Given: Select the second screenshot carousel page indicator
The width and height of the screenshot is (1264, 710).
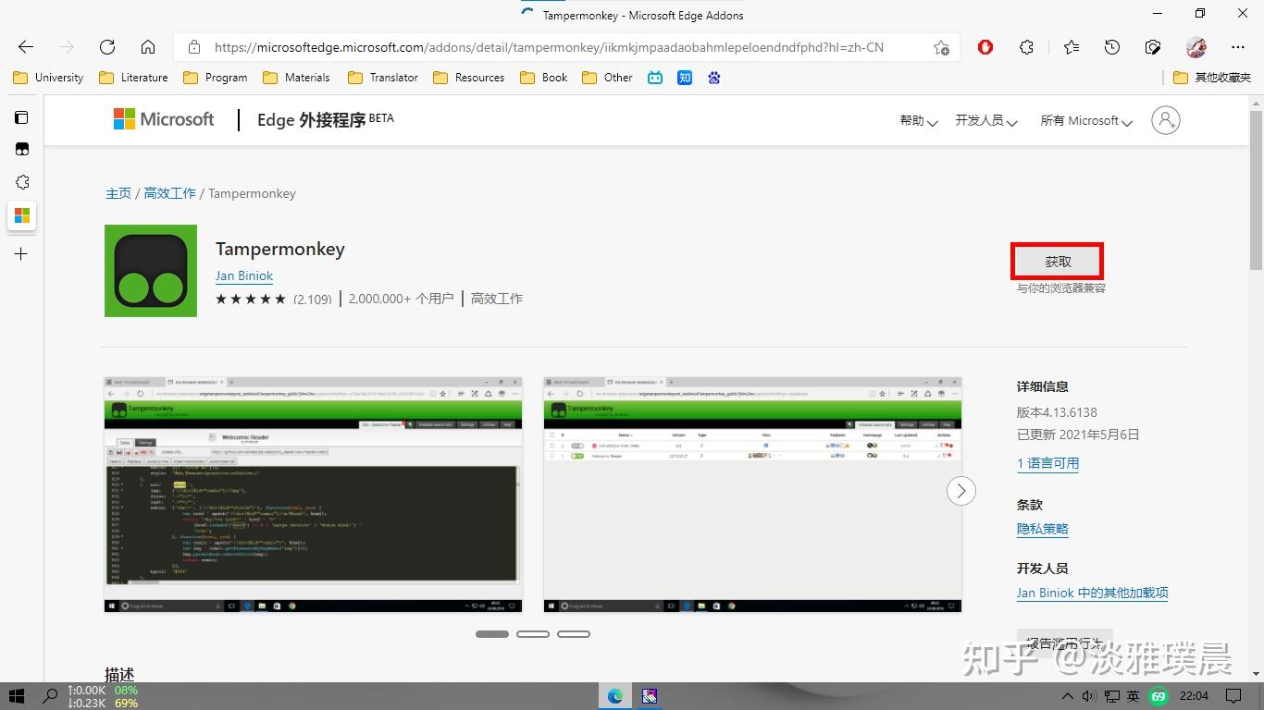Looking at the screenshot, I should 533,633.
